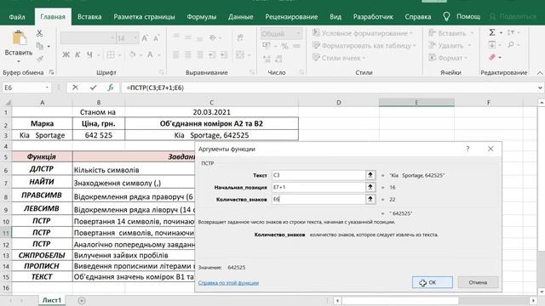545x306 pixels.
Task: Click Отмена in function arguments dialog
Action: [478, 282]
